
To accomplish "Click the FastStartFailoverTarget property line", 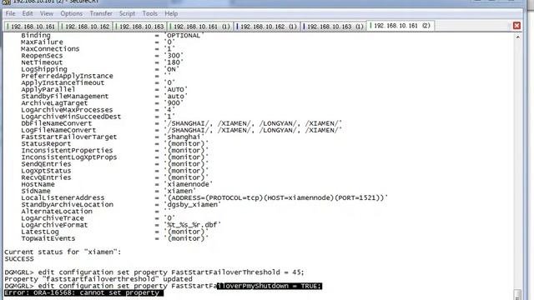I will (x=113, y=137).
